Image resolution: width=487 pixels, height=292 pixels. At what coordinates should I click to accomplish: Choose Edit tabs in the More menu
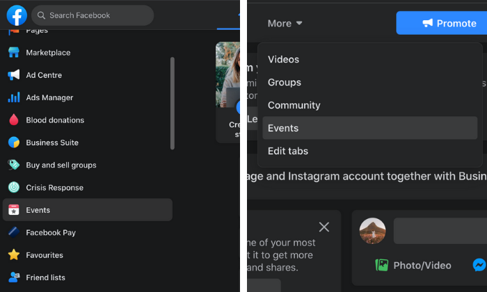click(x=369, y=151)
